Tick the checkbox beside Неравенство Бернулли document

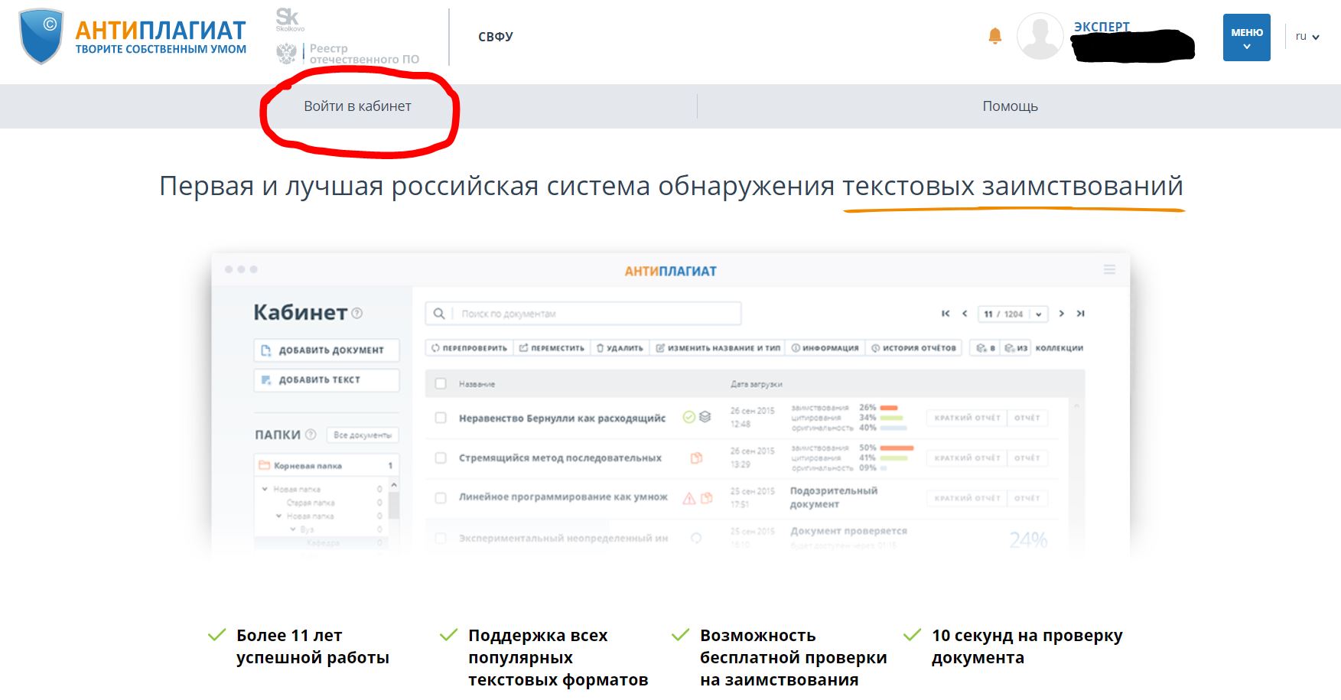[441, 418]
